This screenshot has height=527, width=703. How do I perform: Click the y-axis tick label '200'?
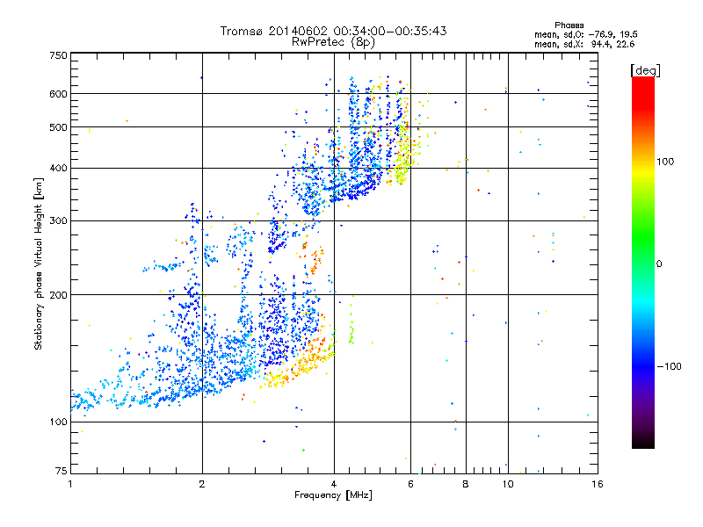pos(59,295)
